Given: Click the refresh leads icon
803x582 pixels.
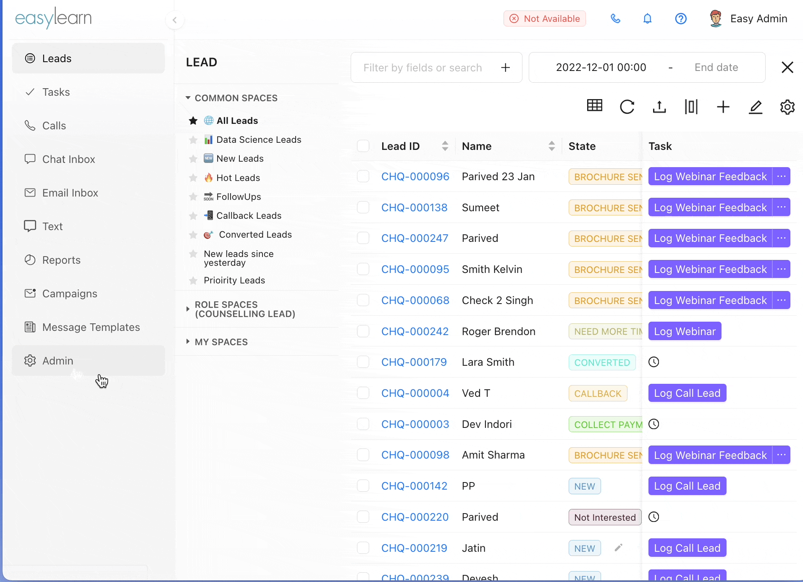Looking at the screenshot, I should pyautogui.click(x=627, y=107).
